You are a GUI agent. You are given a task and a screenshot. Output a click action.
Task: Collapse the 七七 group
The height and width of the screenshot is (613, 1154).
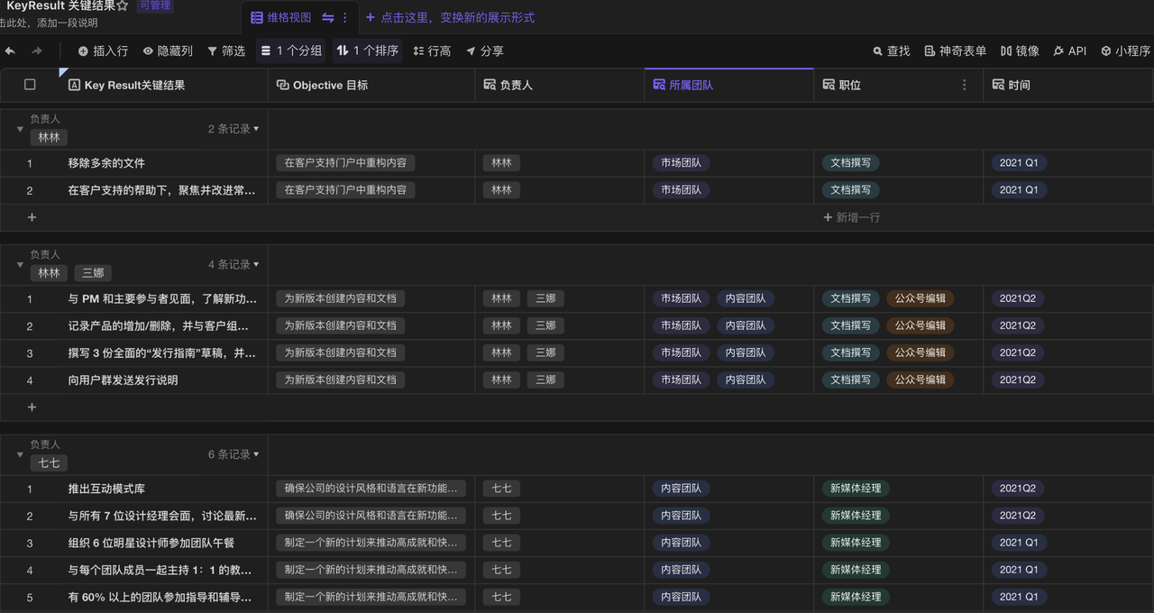[20, 454]
